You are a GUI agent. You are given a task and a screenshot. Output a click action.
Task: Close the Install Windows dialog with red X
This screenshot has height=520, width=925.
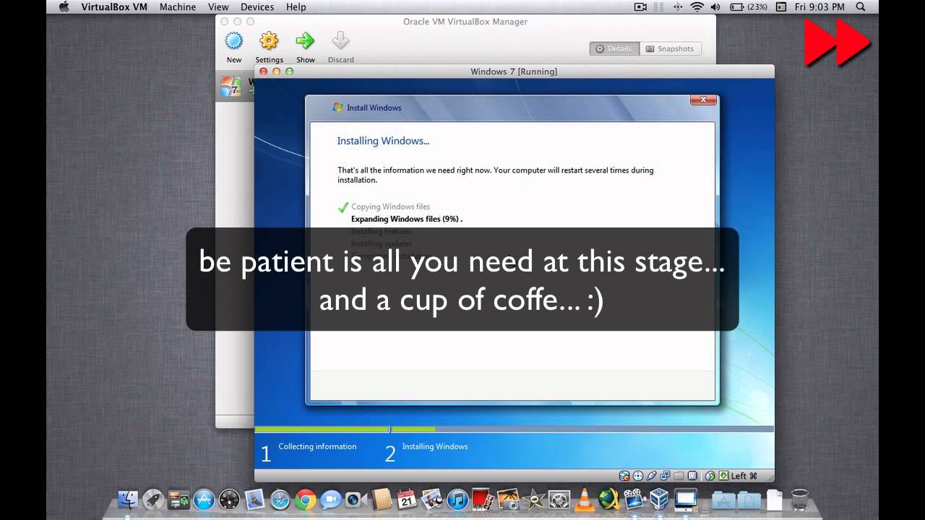(703, 100)
